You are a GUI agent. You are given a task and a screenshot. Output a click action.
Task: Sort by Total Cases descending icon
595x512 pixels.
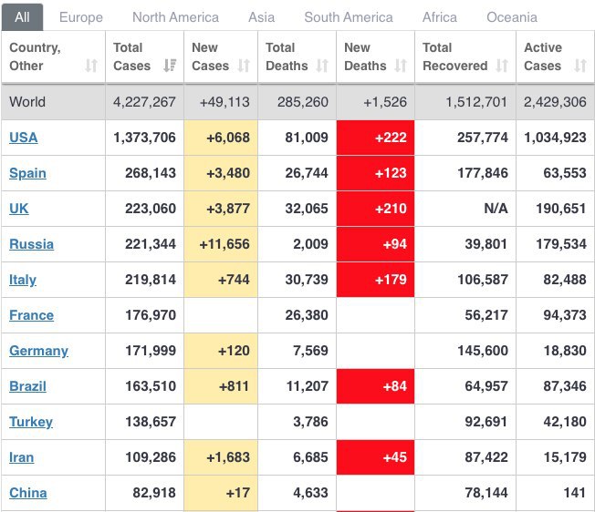[170, 66]
